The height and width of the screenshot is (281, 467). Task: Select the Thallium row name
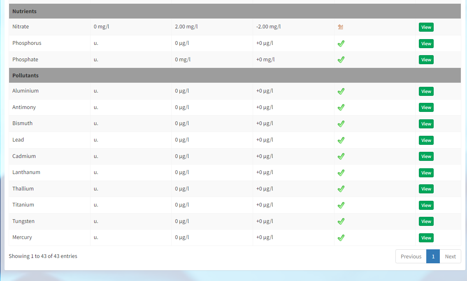pyautogui.click(x=23, y=188)
